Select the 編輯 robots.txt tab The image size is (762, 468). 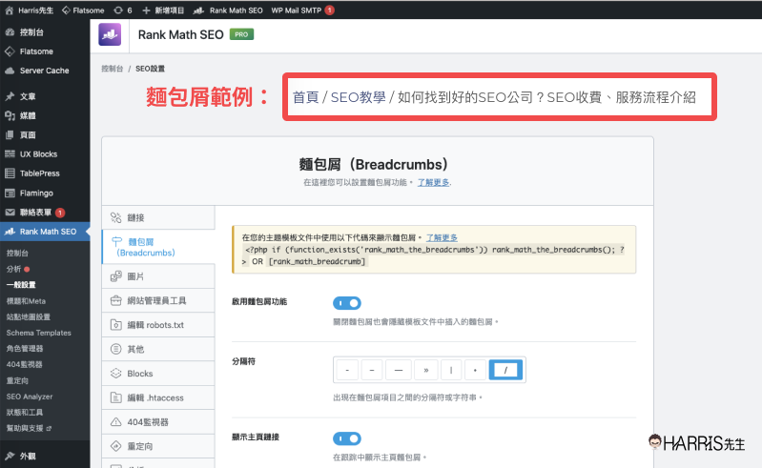[x=158, y=325]
